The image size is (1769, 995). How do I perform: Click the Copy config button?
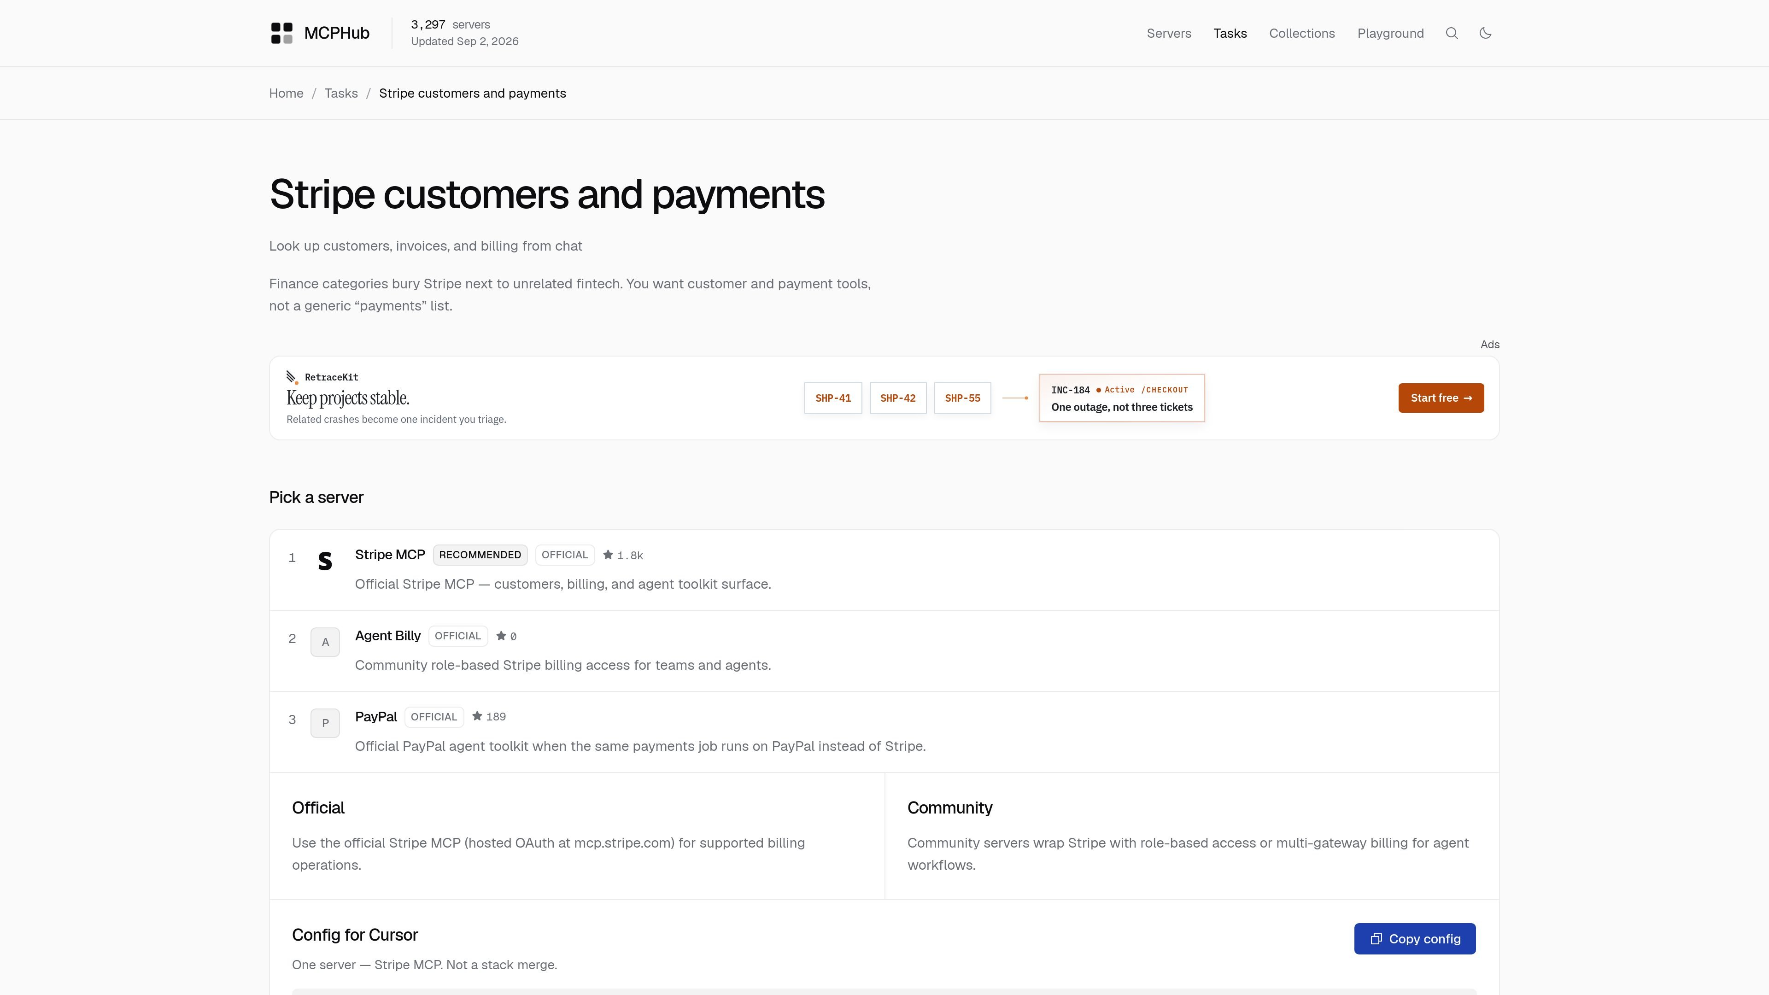[x=1415, y=939]
